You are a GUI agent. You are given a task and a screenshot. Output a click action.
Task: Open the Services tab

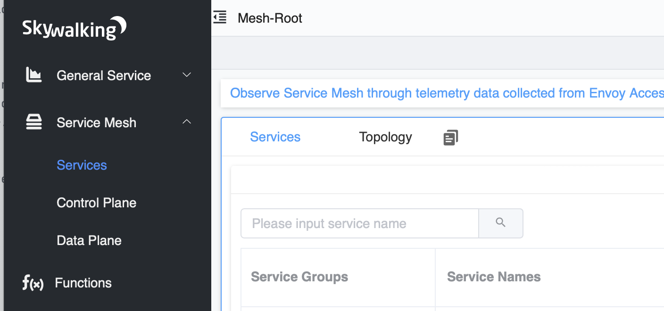tap(275, 137)
